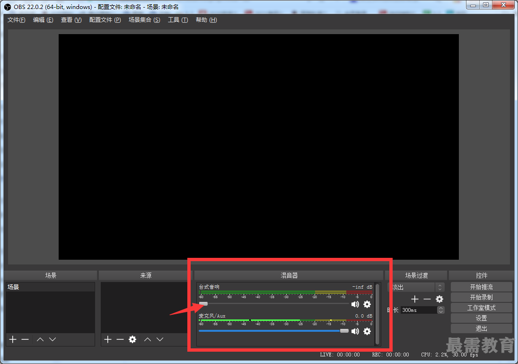Open the 配置文件(P) menu
The height and width of the screenshot is (364, 518).
click(x=105, y=20)
